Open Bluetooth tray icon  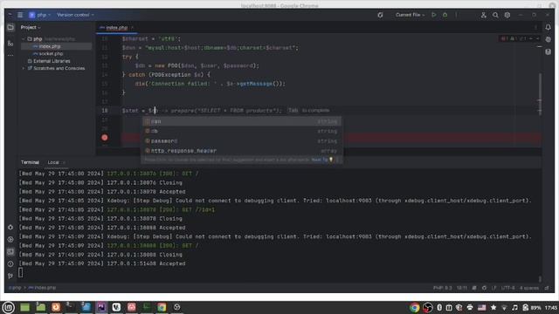(439, 307)
